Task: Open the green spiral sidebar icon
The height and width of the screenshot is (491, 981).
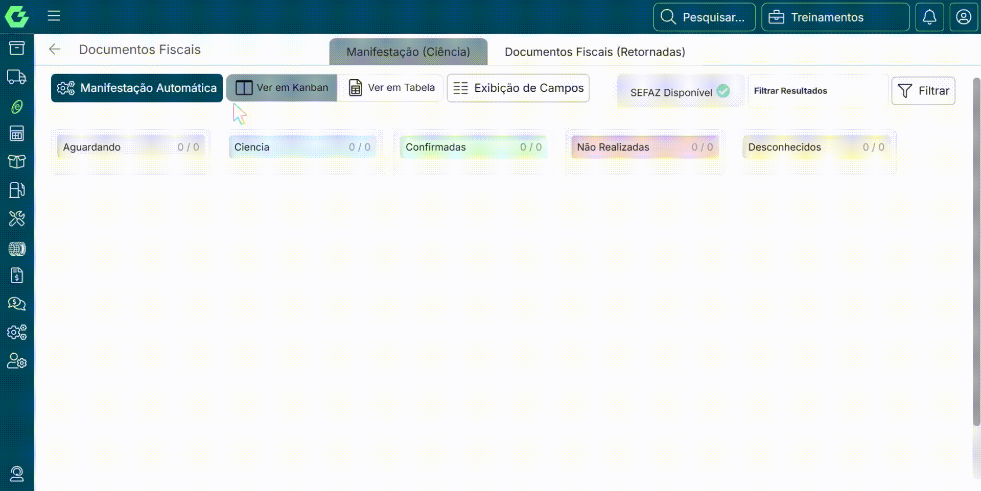Action: [x=17, y=107]
